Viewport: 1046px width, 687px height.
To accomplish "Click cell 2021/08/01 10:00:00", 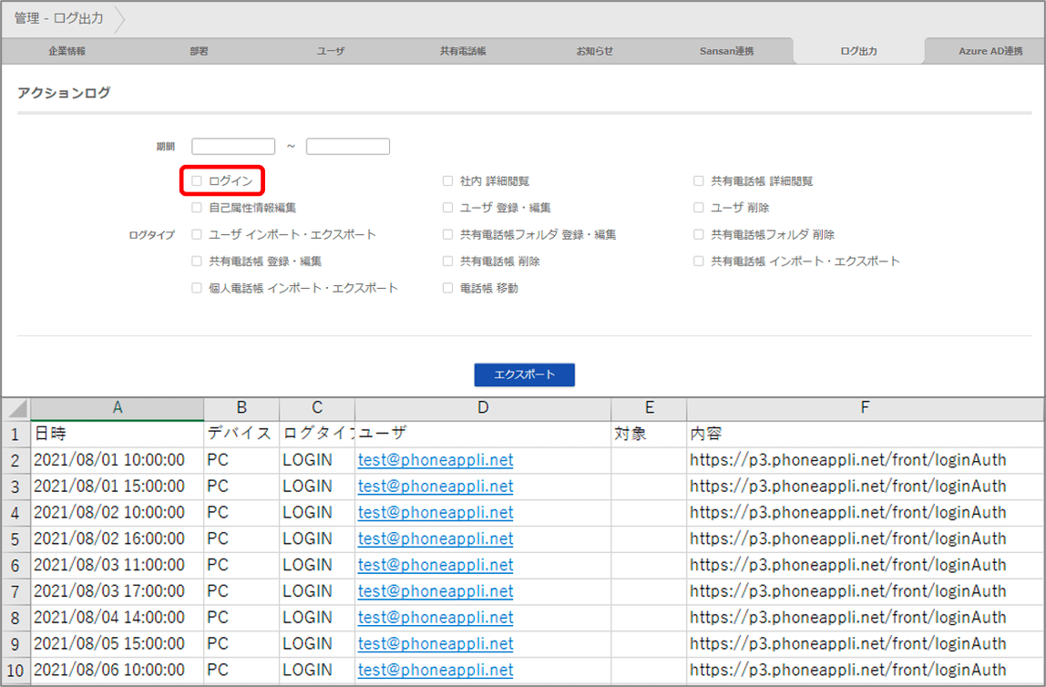I will pyautogui.click(x=118, y=460).
